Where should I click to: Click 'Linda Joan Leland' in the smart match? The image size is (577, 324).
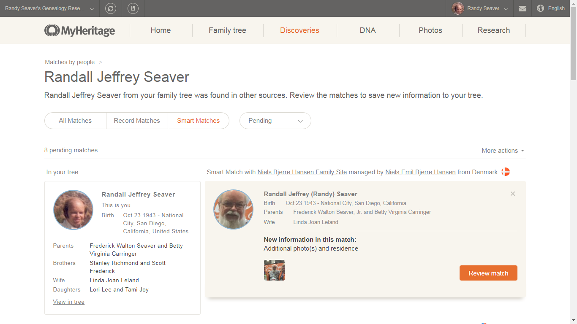click(x=316, y=222)
